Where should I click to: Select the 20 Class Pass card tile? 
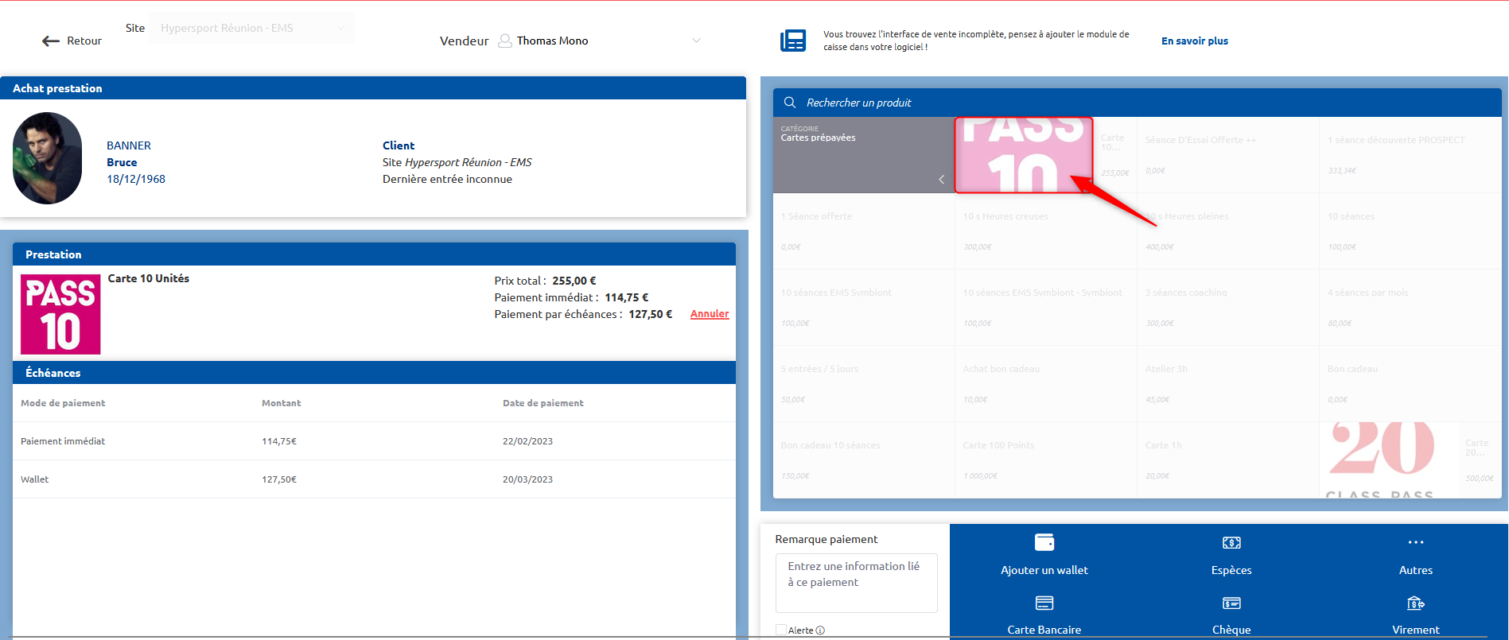click(1410, 460)
